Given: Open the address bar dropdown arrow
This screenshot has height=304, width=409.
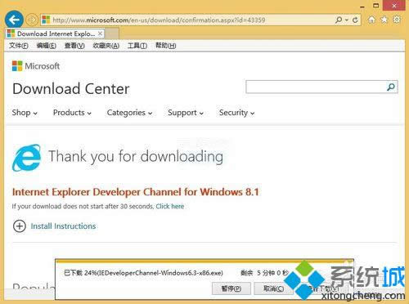Looking at the screenshot, I should pyautogui.click(x=347, y=20).
